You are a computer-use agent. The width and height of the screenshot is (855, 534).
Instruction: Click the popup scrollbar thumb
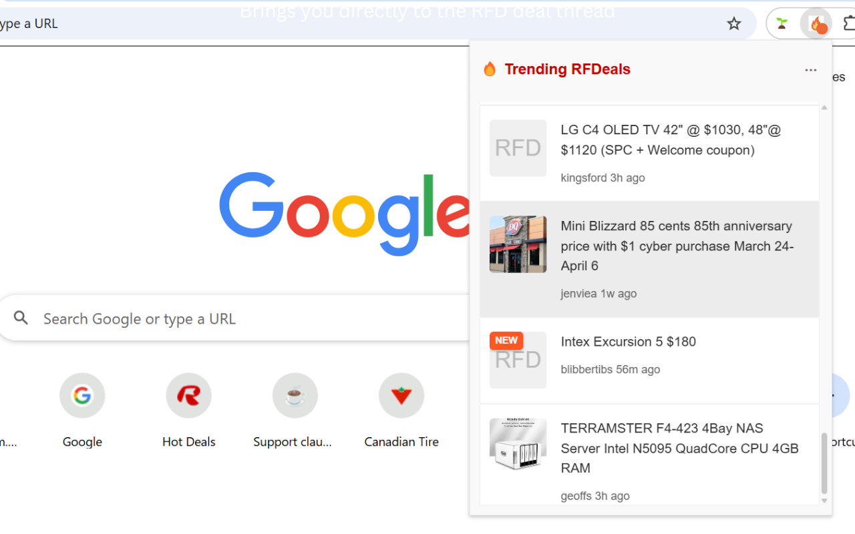(x=824, y=463)
